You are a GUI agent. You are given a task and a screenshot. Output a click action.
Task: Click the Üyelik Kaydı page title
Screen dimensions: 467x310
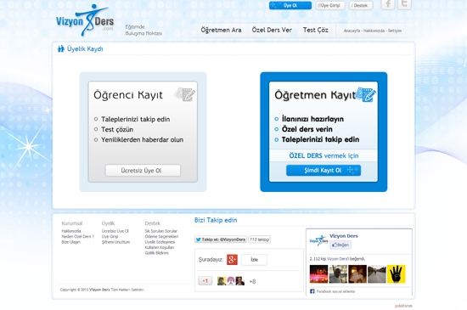click(x=85, y=49)
